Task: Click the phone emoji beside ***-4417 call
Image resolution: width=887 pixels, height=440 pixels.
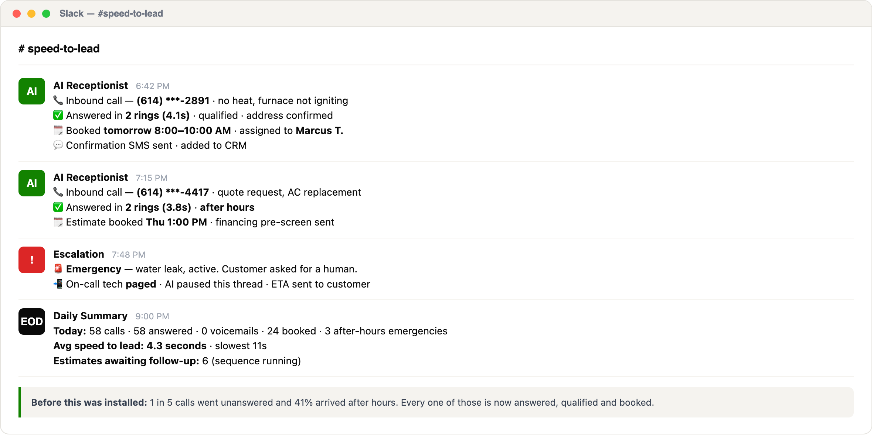Action: 58,192
